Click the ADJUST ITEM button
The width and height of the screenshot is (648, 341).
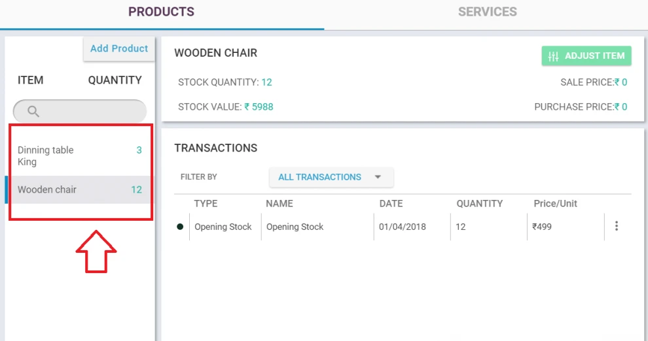click(586, 56)
